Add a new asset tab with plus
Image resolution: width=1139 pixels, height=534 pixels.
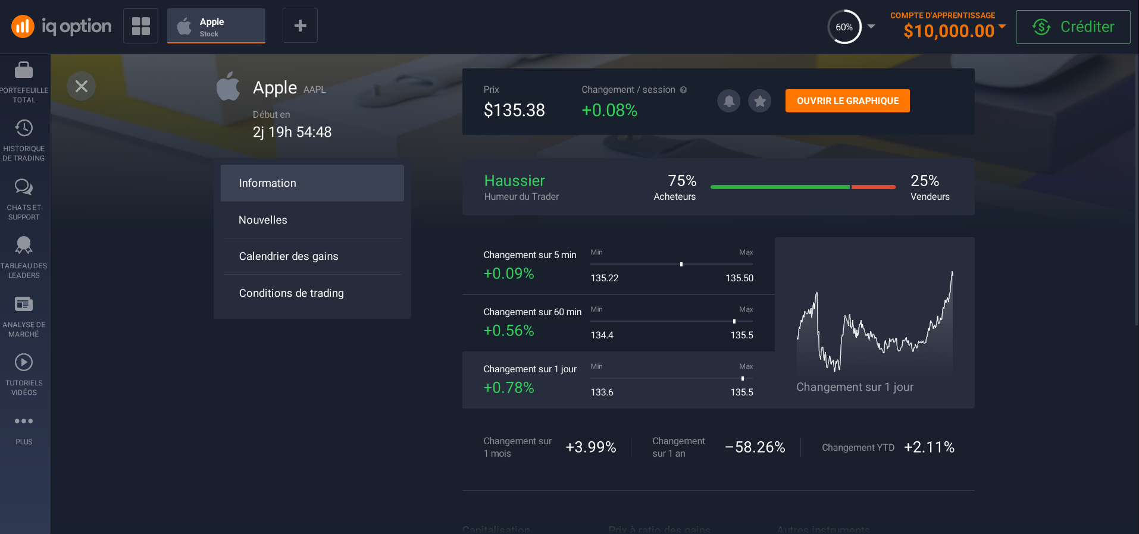[300, 26]
